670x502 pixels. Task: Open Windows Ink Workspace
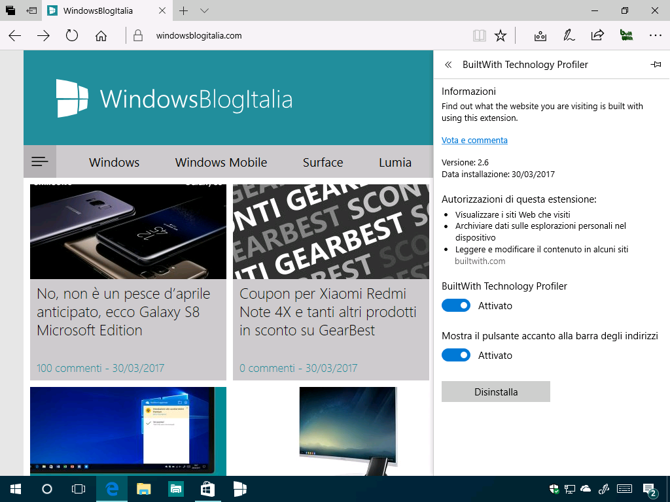604,489
